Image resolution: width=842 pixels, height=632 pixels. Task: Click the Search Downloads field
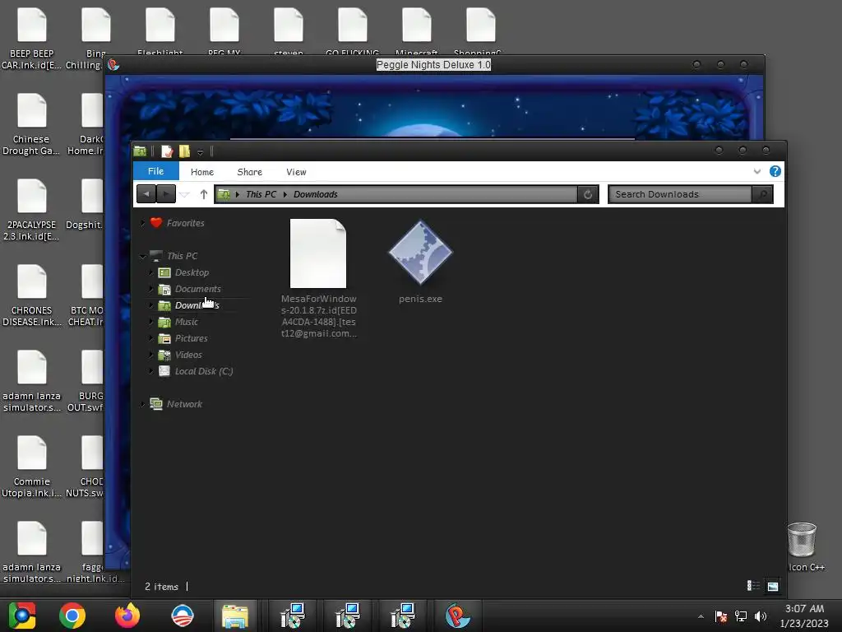click(x=680, y=194)
